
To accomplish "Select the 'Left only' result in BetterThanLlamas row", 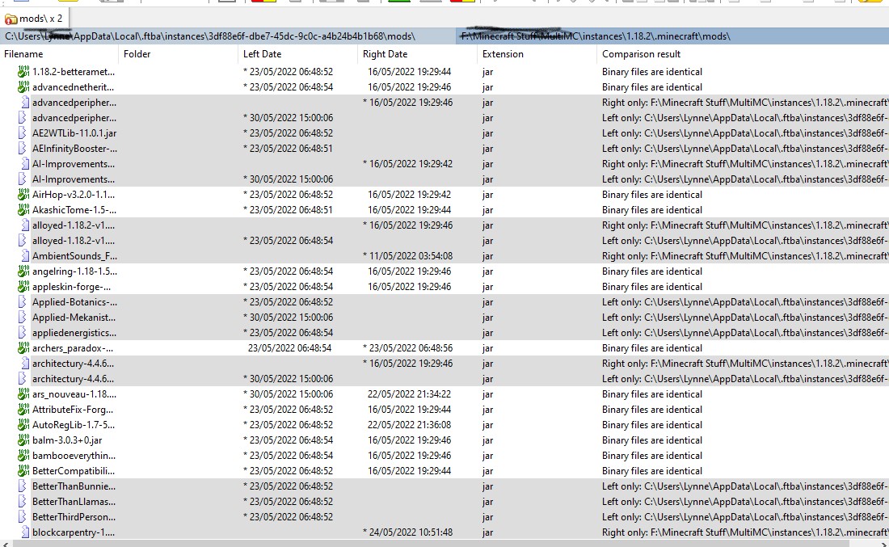I will coord(746,501).
